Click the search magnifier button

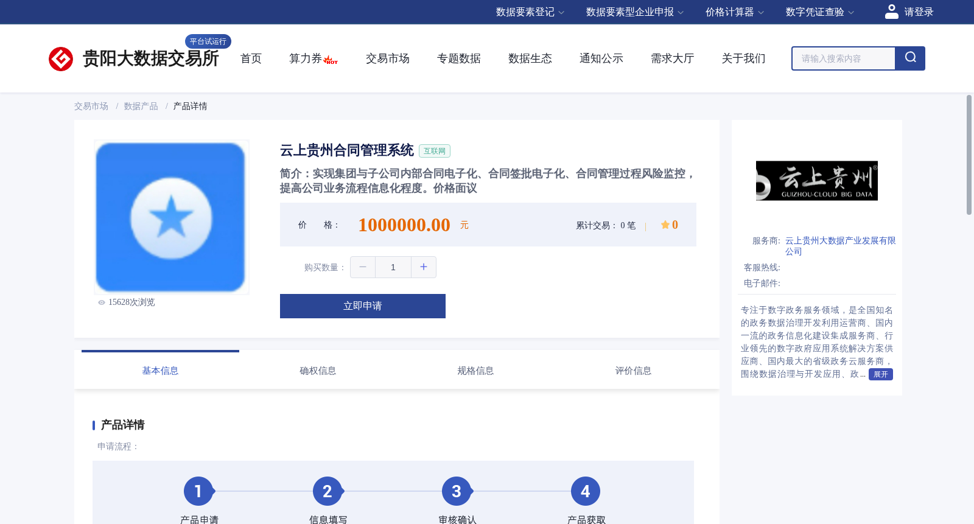(x=910, y=58)
